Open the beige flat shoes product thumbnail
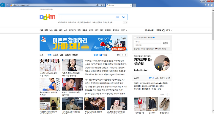214x114 pixels. [x=164, y=104]
